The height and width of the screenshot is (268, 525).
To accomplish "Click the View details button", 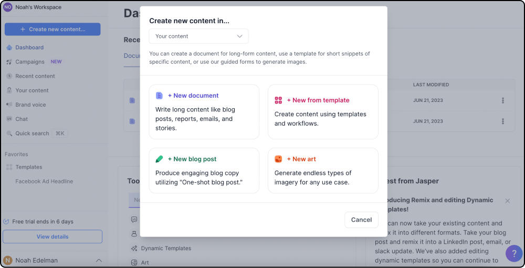I will coord(52,236).
